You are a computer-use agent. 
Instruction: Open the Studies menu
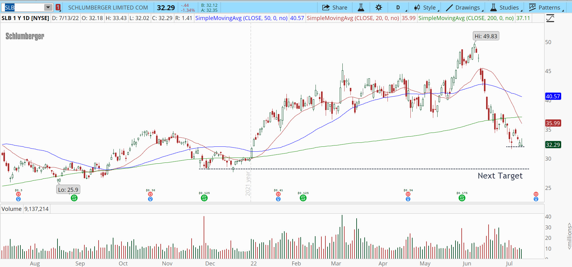506,8
